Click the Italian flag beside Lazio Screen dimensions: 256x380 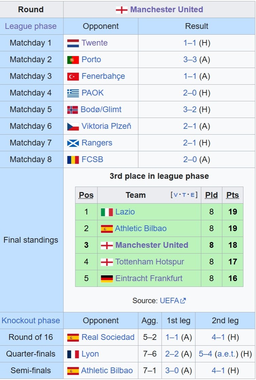107,212
